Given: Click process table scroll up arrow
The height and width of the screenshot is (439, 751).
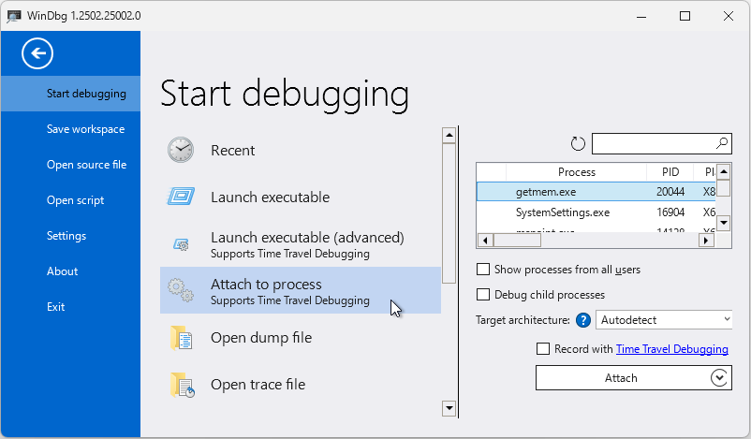Looking at the screenshot, I should pyautogui.click(x=723, y=171).
